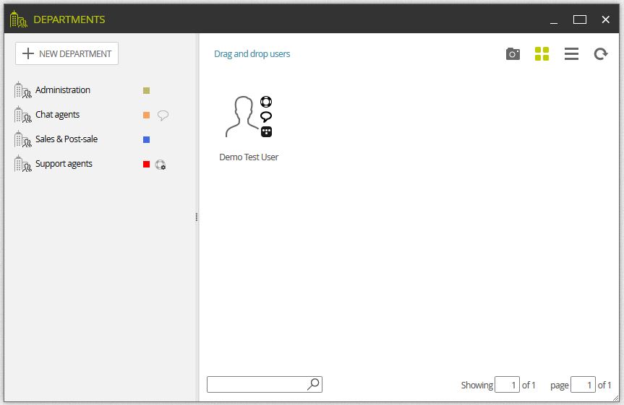The image size is (624, 405).
Task: Focus the user search field
Action: pyautogui.click(x=257, y=384)
